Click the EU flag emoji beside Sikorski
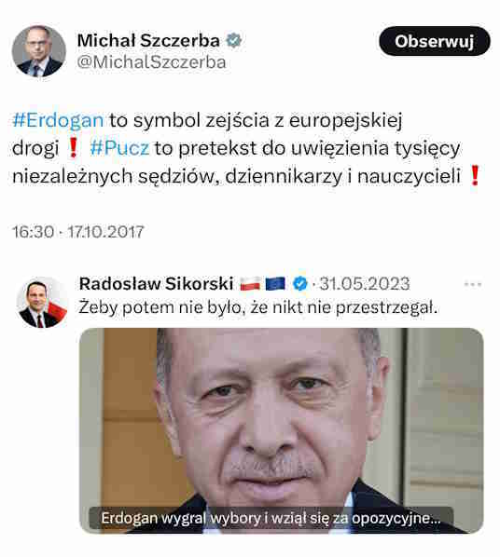The width and height of the screenshot is (500, 557). (x=275, y=284)
